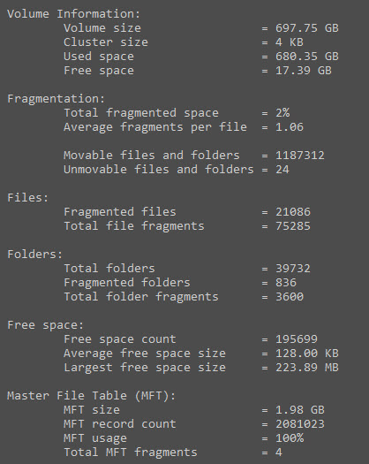Screen dimensions: 369x464
Task: Click Free space count value 195699
Action: 297,339
